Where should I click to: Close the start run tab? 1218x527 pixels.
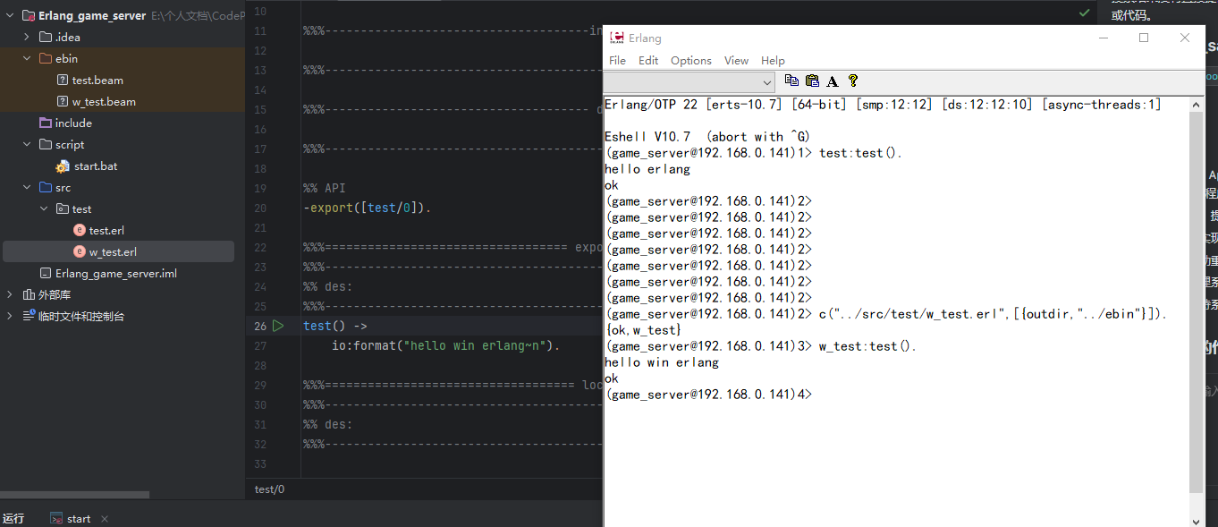[x=105, y=519]
